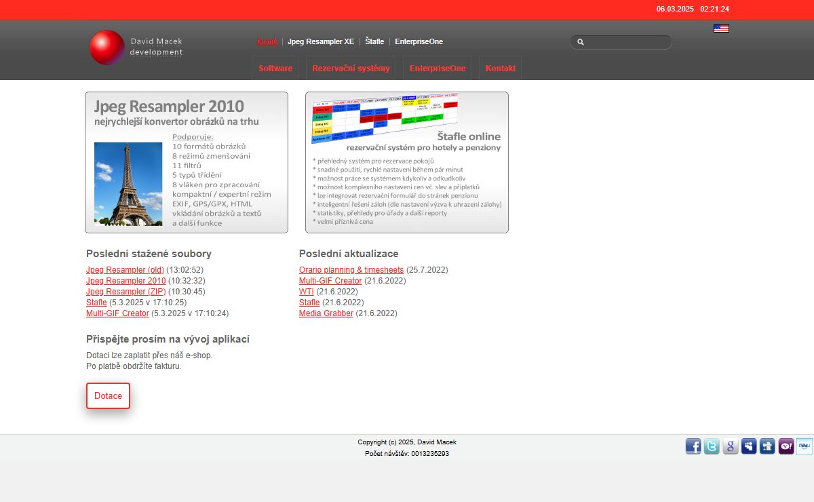Open the Štafle online reservation banner
This screenshot has width=814, height=502.
407,163
